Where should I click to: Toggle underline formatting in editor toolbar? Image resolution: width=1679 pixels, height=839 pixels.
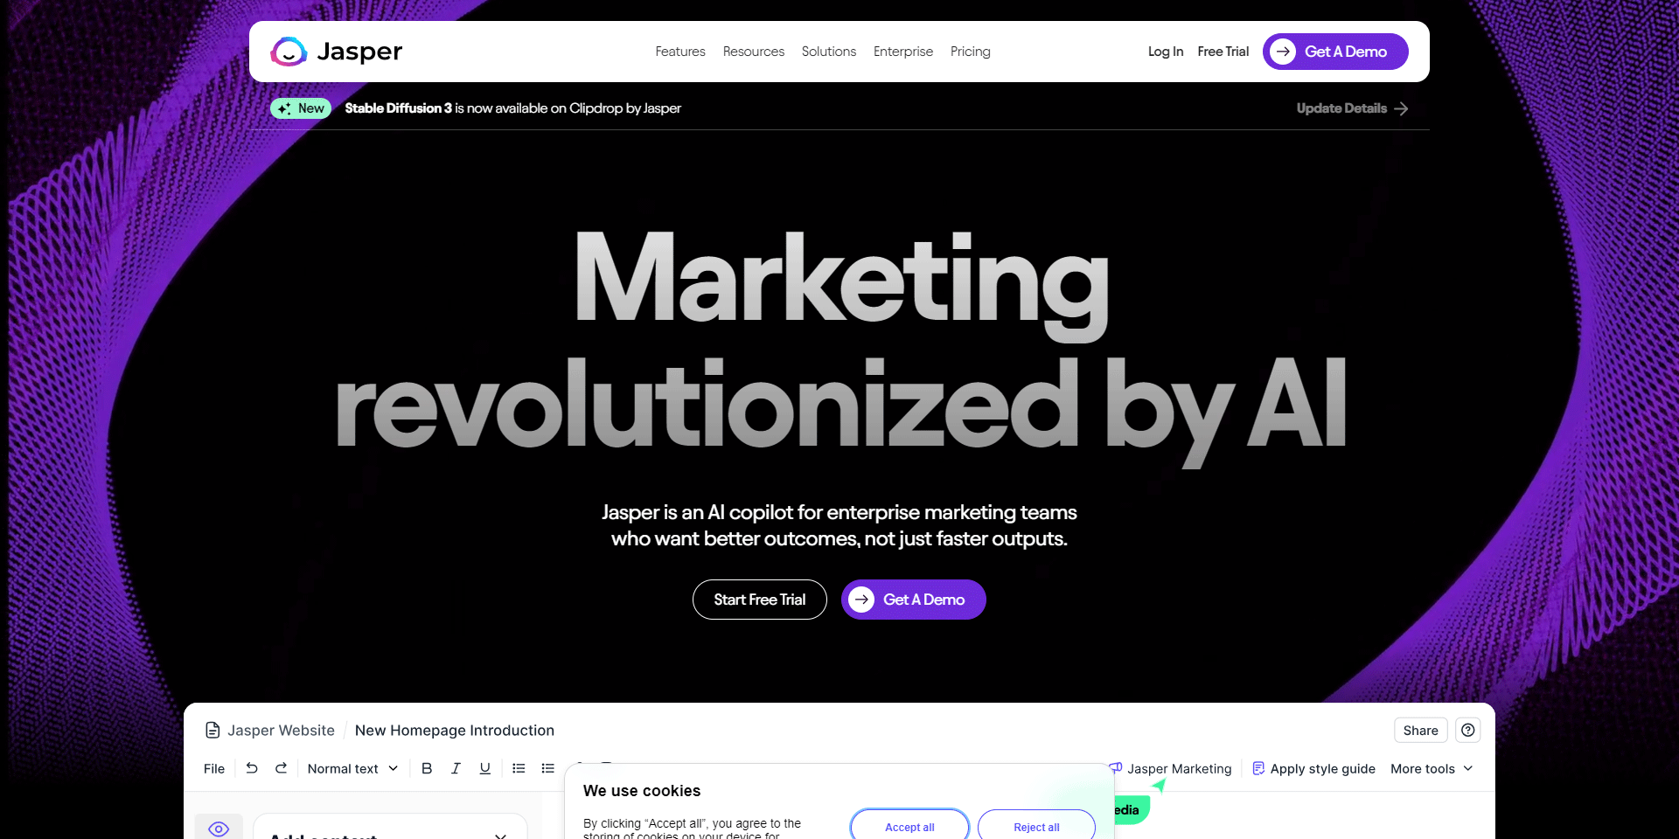pyautogui.click(x=484, y=768)
